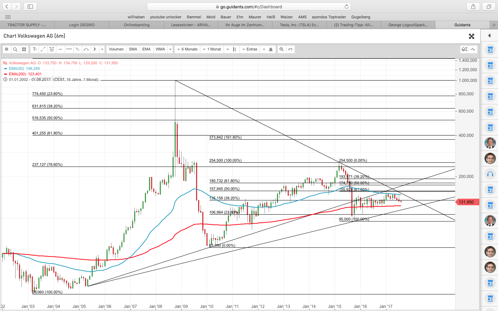498x311 pixels.
Task: Open the indicators dropdown arrow after WMA
Action: [170, 49]
